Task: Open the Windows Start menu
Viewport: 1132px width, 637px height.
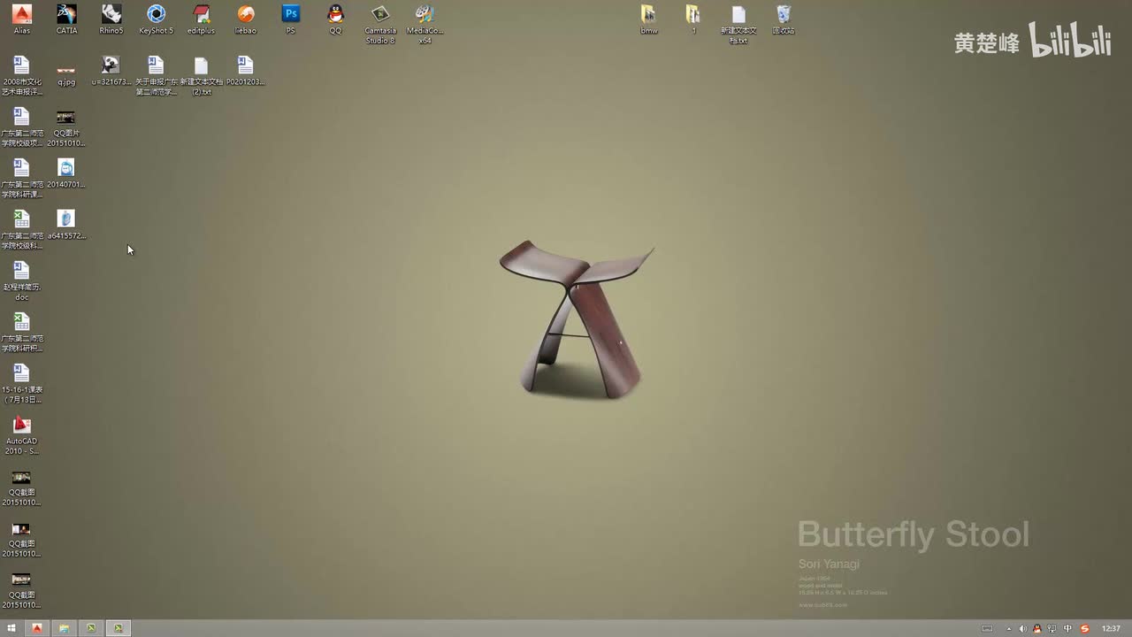Action: [x=11, y=628]
